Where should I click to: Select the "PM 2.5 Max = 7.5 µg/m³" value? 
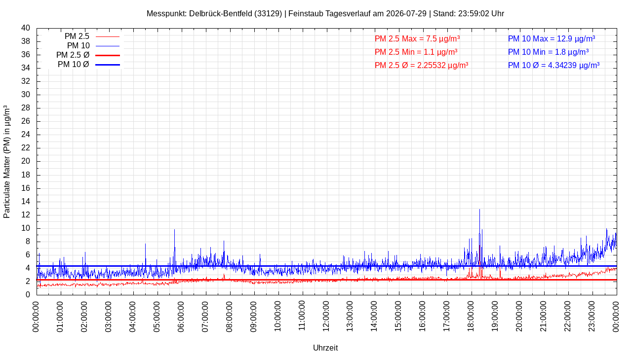[x=417, y=38]
